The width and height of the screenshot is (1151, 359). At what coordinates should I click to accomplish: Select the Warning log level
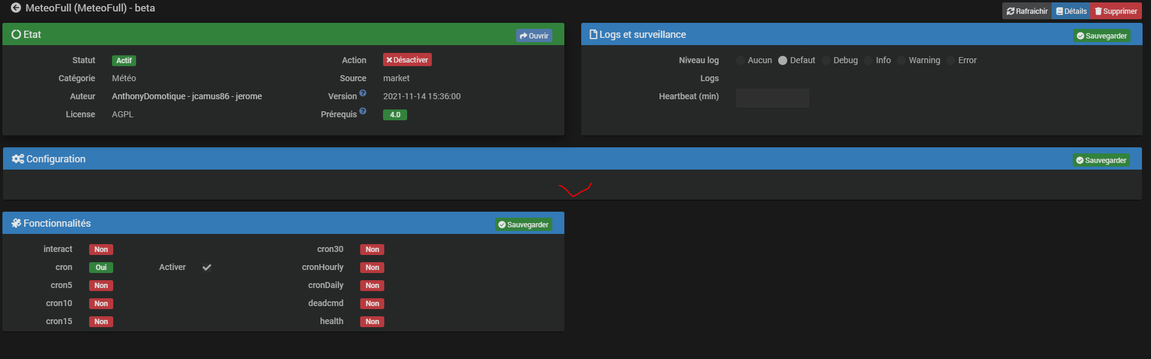point(901,60)
